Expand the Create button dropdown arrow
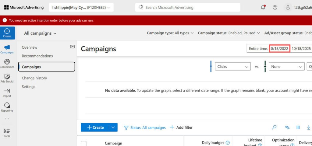 tap(113, 127)
